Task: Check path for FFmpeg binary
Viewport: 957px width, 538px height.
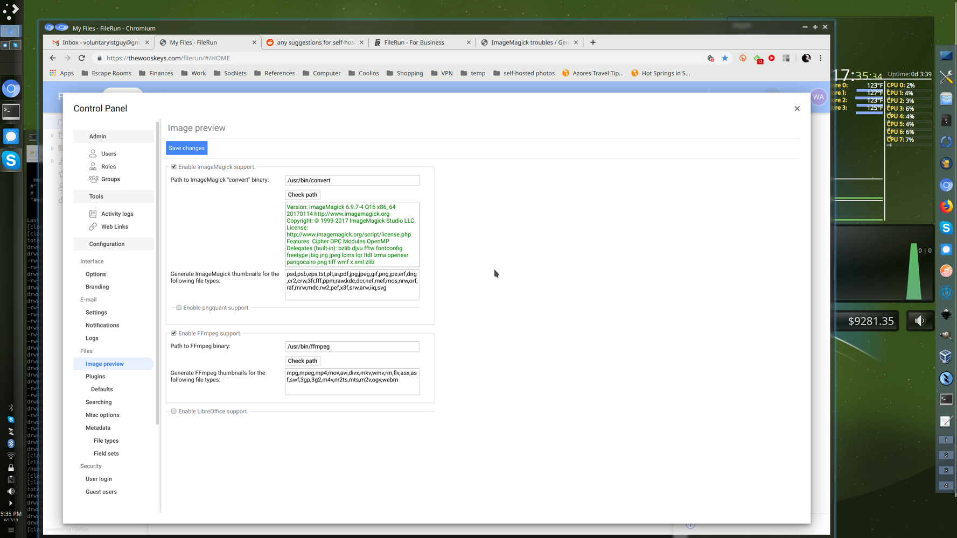Action: coord(303,361)
